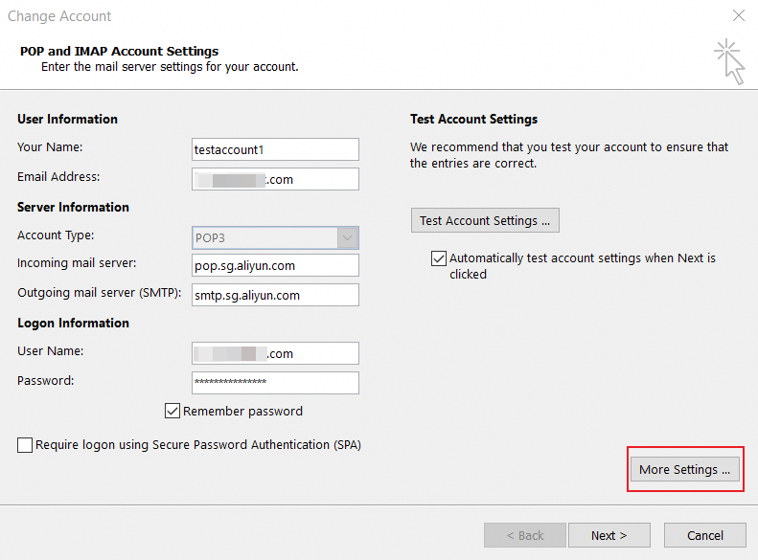Click the sparkle cursor icon in header
Image resolution: width=758 pixels, height=560 pixels.
(x=731, y=61)
